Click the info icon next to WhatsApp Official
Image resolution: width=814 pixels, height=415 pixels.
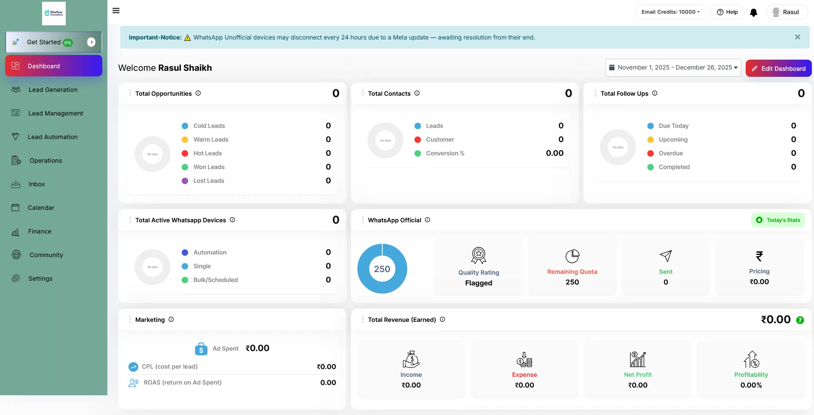click(427, 220)
